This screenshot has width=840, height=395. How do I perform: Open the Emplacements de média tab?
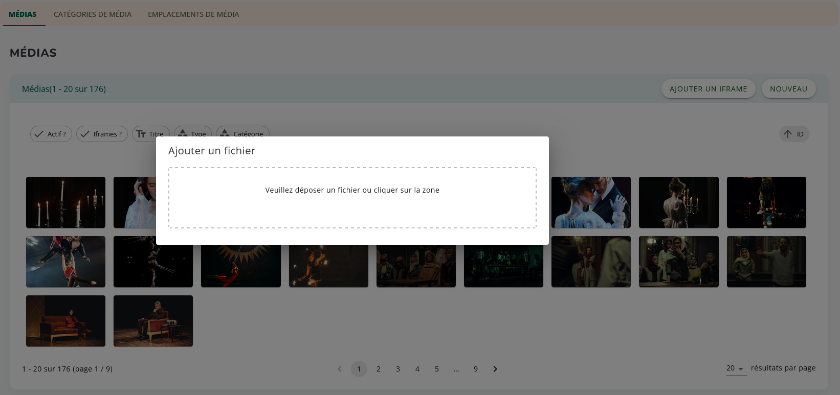tap(193, 14)
